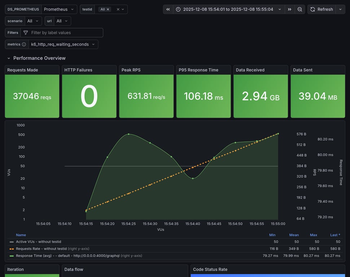Click the back arrows to shift time range earlier
The width and height of the screenshot is (350, 277).
pyautogui.click(x=168, y=9)
